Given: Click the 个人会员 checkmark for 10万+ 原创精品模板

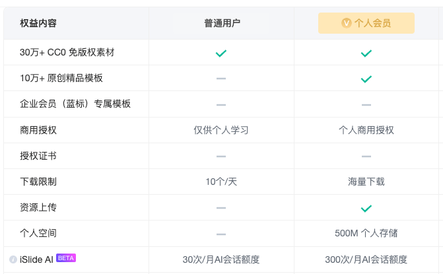Looking at the screenshot, I should [366, 79].
